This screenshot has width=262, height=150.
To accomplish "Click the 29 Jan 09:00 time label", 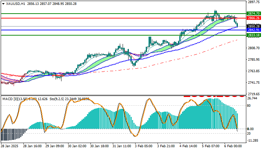I will click(55, 146).
